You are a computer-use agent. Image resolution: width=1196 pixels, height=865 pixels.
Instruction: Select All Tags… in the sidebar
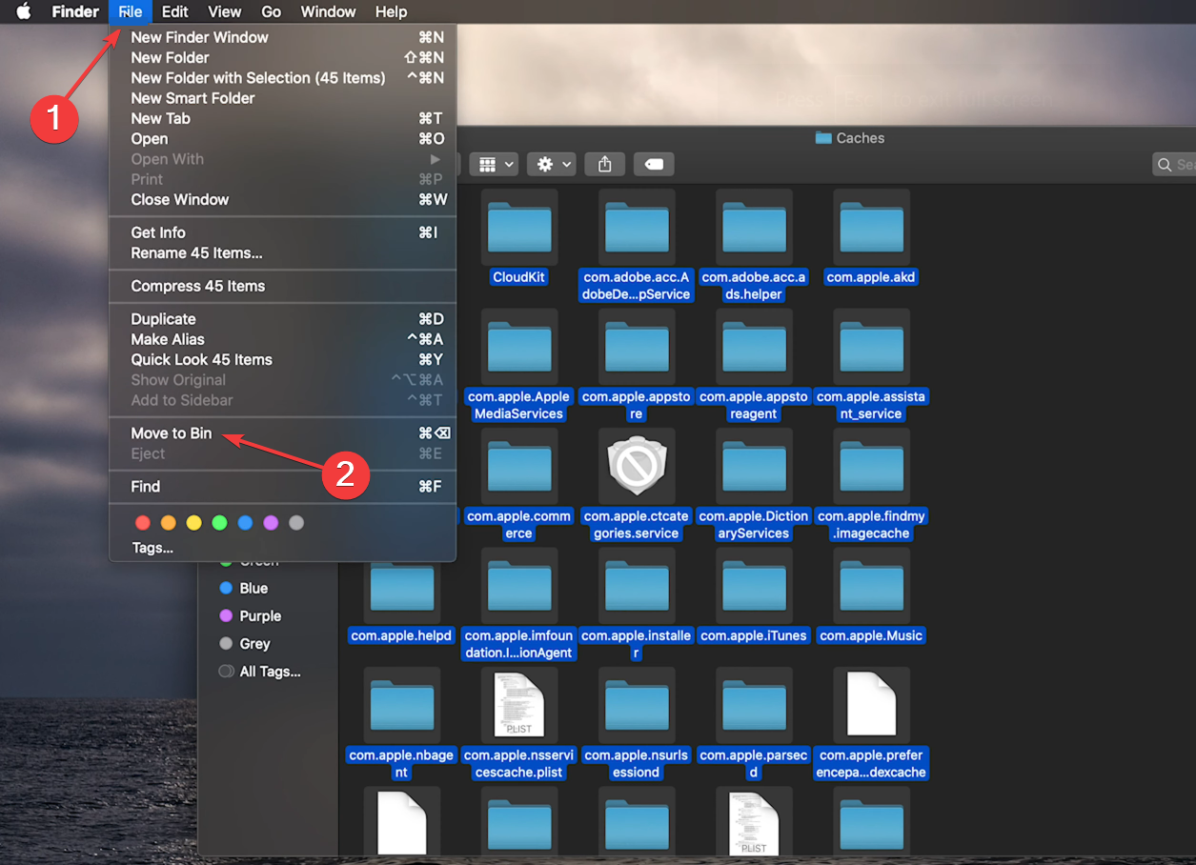click(271, 671)
